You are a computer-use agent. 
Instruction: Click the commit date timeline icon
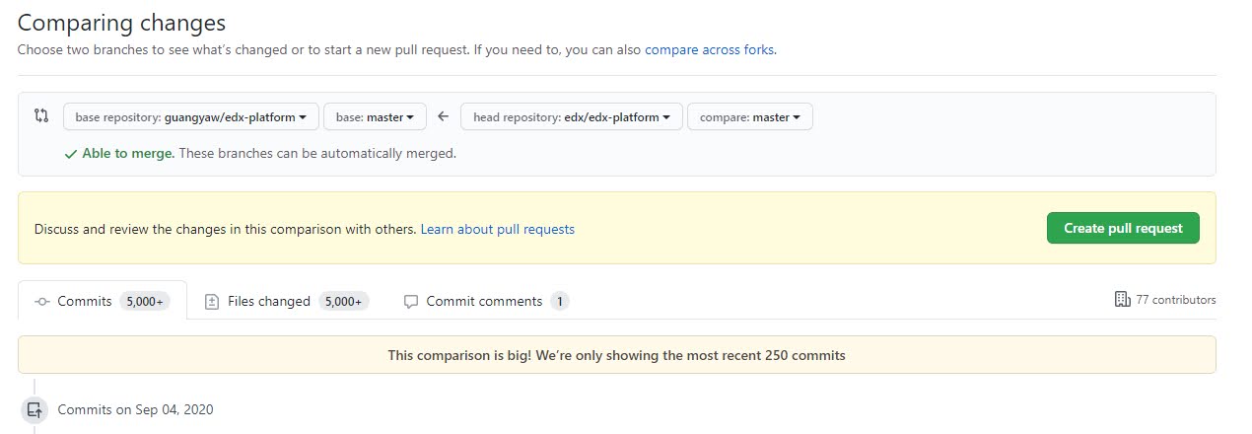point(35,409)
